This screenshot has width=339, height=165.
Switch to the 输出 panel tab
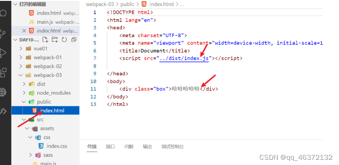point(147,146)
